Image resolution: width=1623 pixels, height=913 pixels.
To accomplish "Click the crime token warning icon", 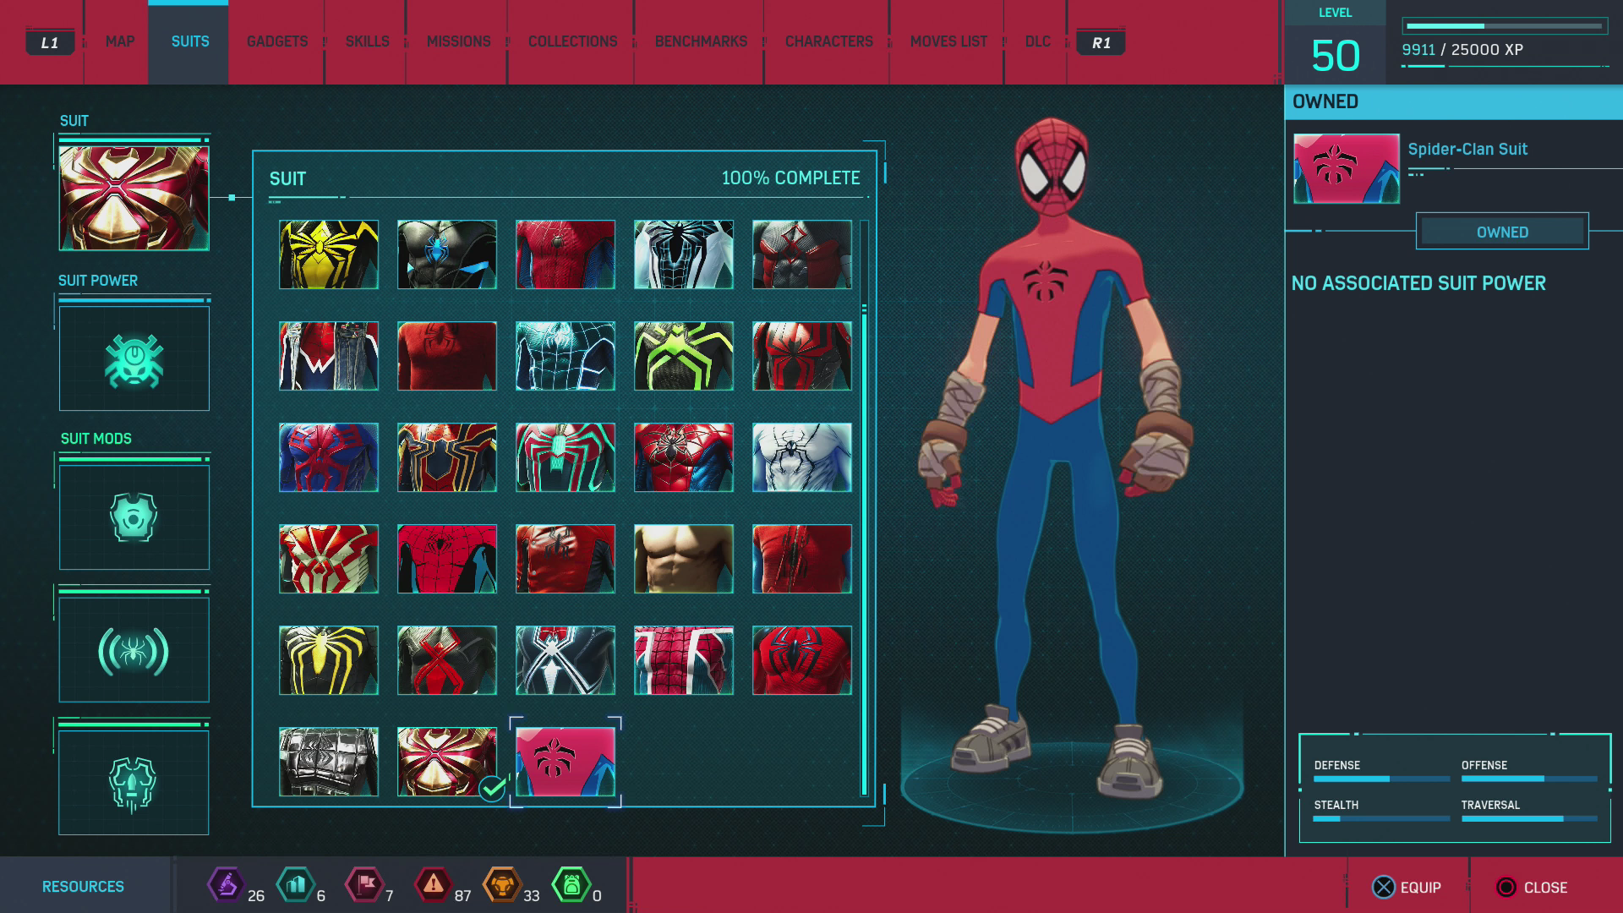I will 433,885.
